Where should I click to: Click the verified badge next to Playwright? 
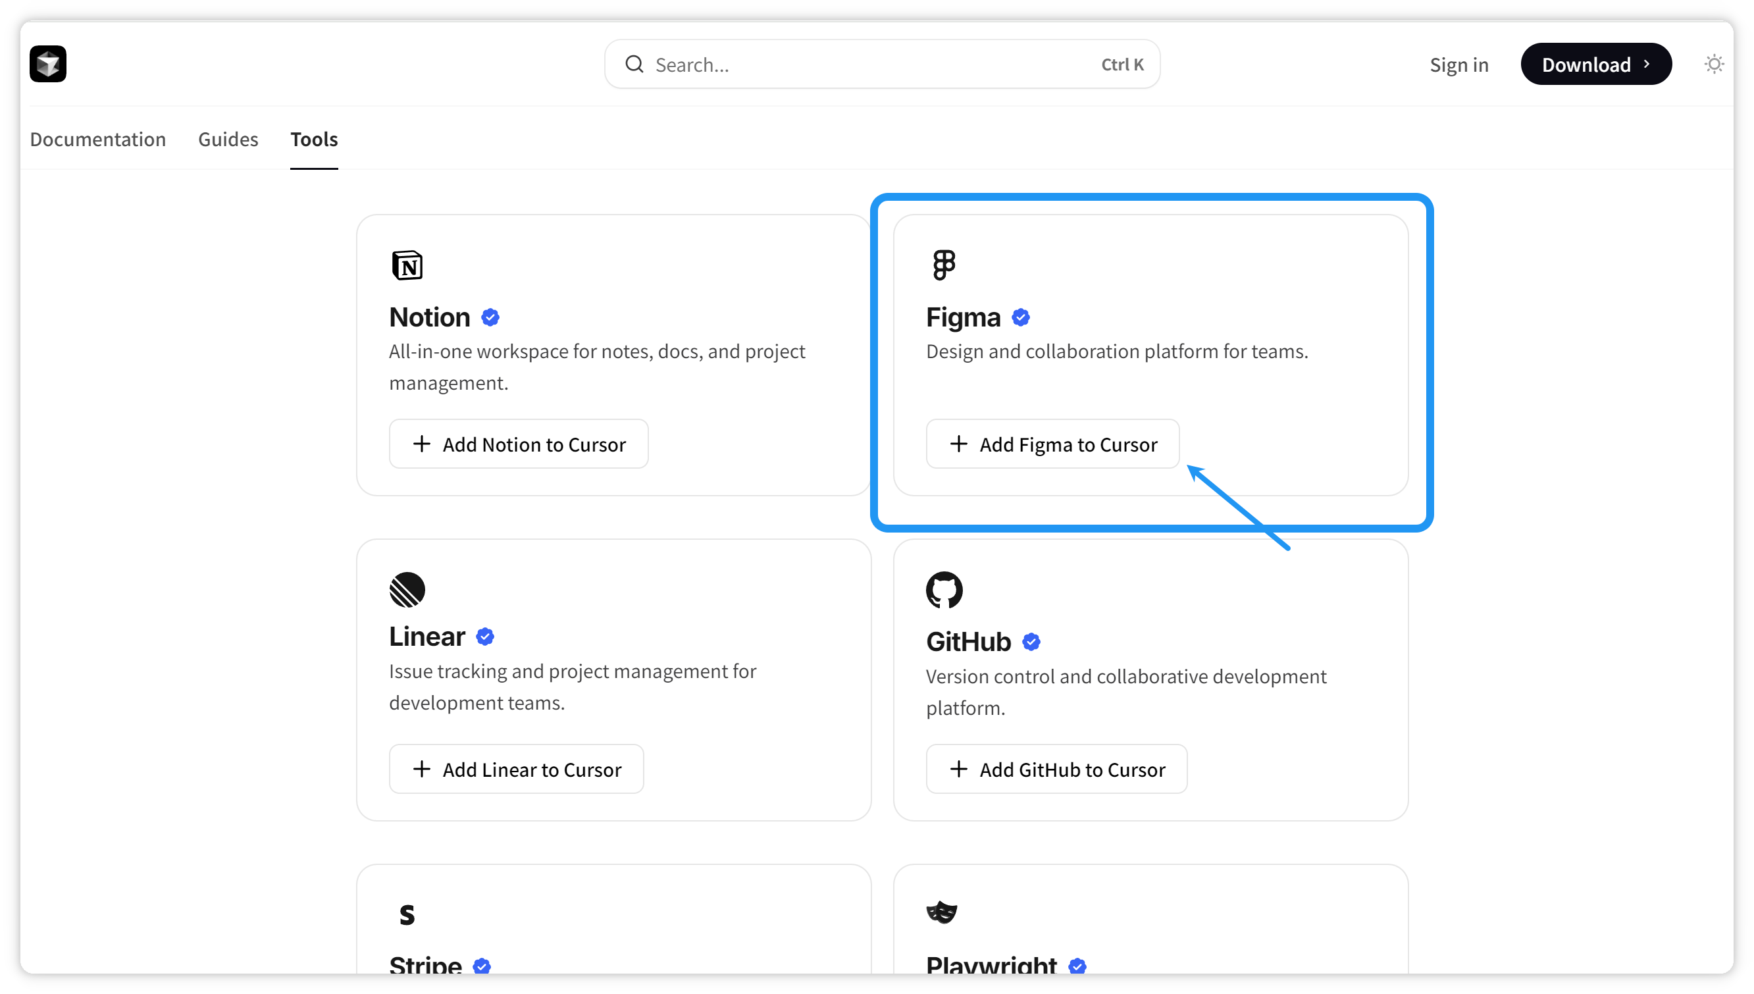[x=1077, y=966]
